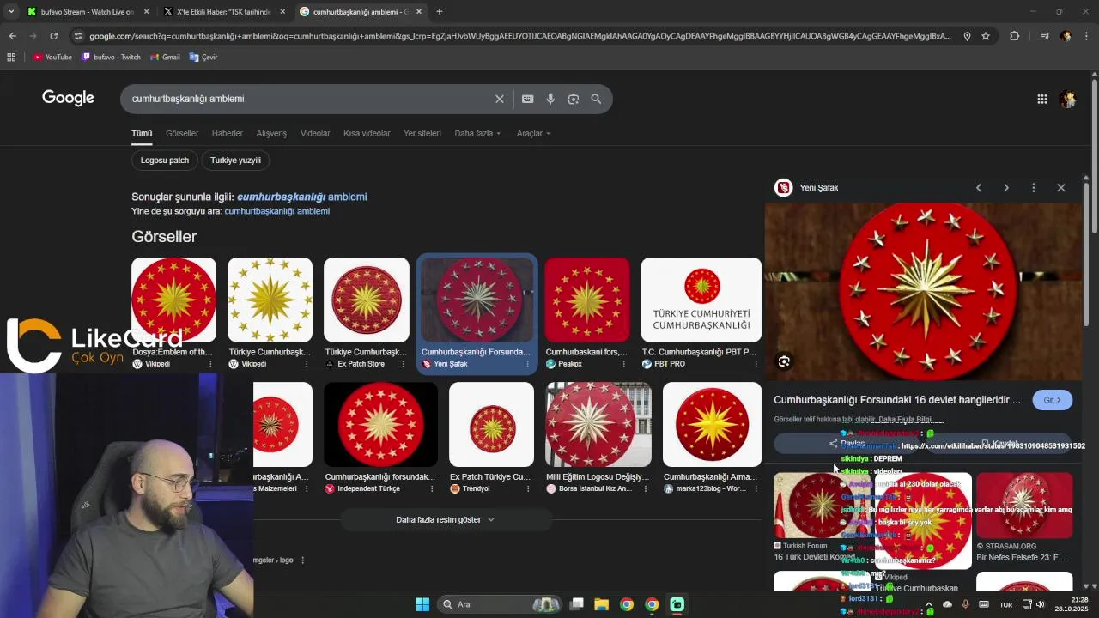Submit search with magnifier icon

[596, 99]
